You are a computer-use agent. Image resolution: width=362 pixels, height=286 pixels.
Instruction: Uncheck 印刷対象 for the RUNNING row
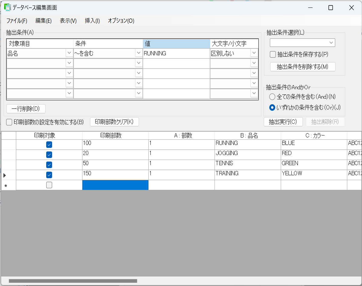point(49,145)
